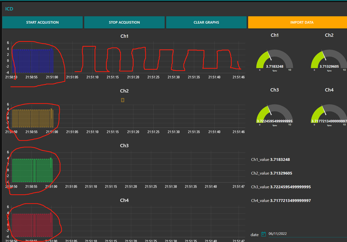Image resolution: width=347 pixels, height=242 pixels.
Task: Click the ICD dashboard title
Action: pyautogui.click(x=9, y=9)
